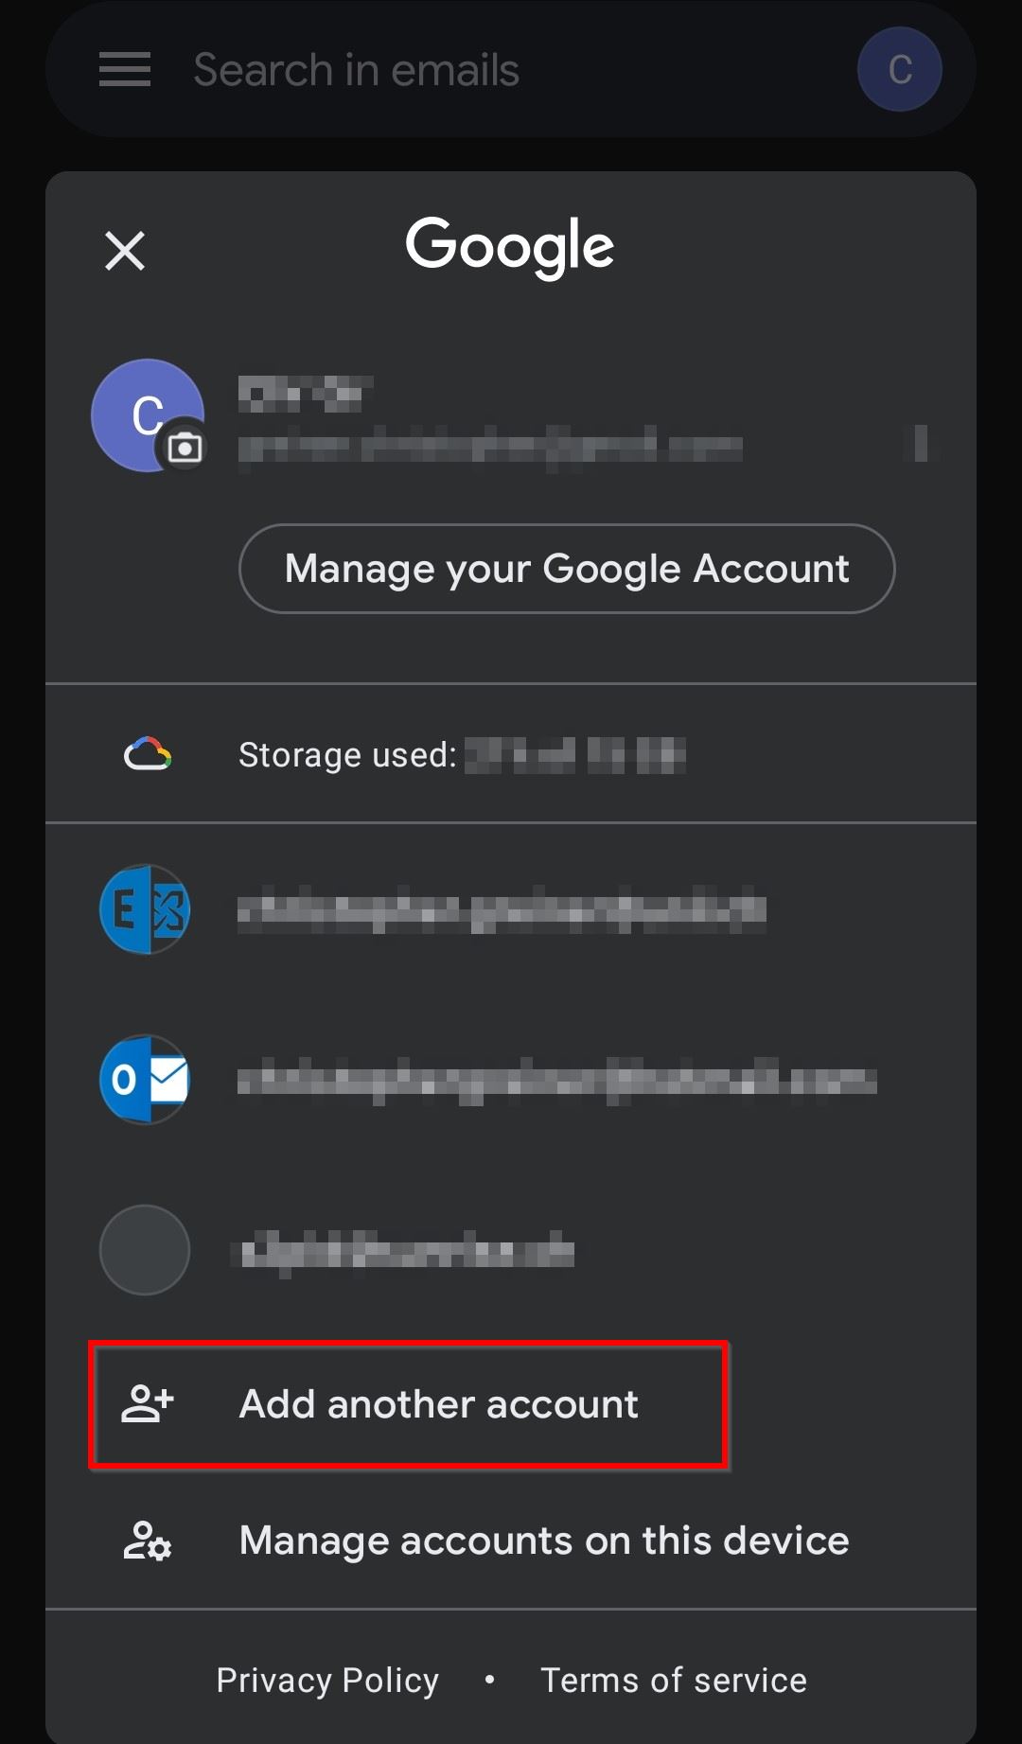Tap the camera icon on profile picture
Screen dimensions: 1022x1744
tap(185, 447)
